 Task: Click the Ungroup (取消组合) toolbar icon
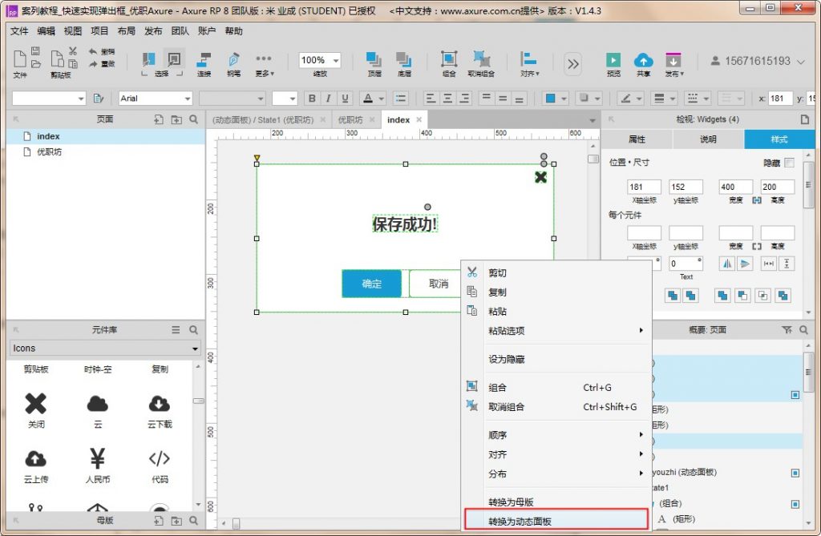(481, 60)
